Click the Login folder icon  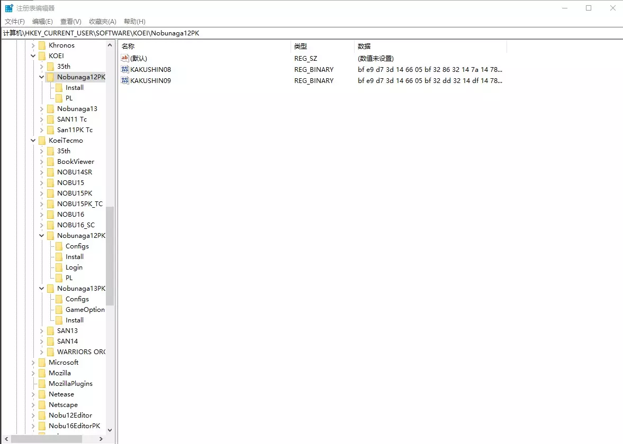(59, 267)
